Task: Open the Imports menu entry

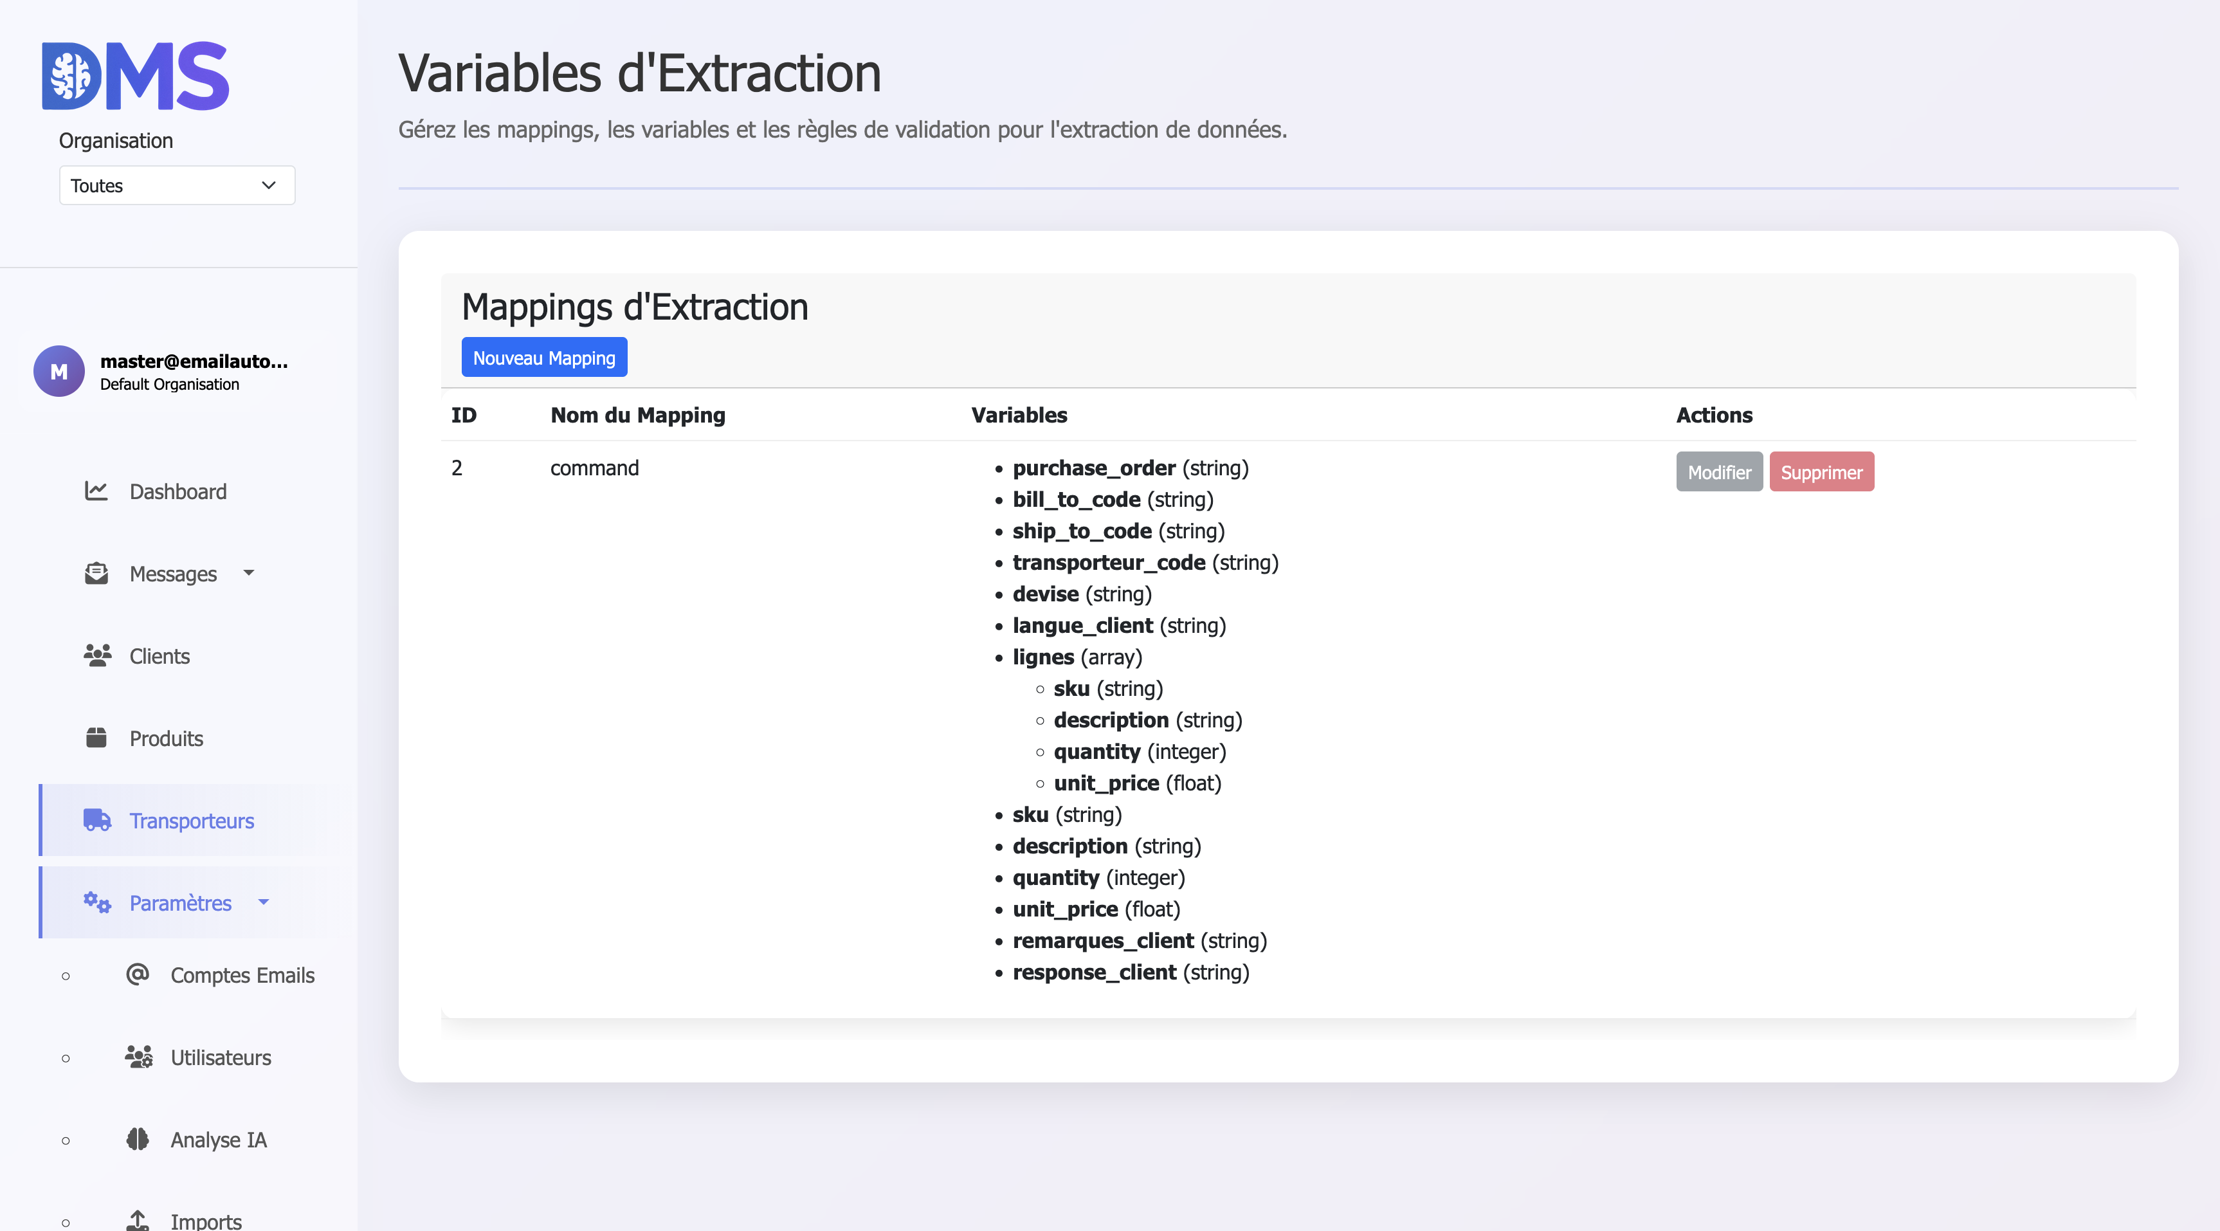Action: 205,1220
